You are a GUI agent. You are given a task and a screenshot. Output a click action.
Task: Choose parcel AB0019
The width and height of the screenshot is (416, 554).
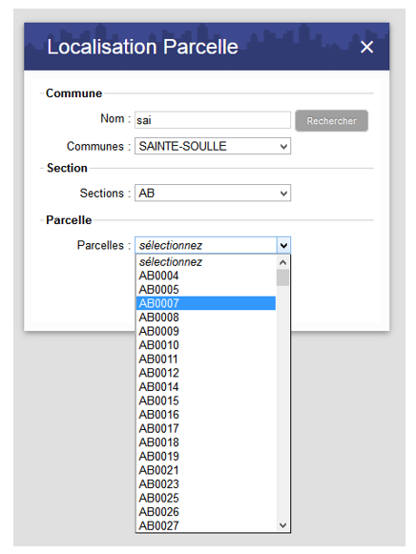coord(206,456)
